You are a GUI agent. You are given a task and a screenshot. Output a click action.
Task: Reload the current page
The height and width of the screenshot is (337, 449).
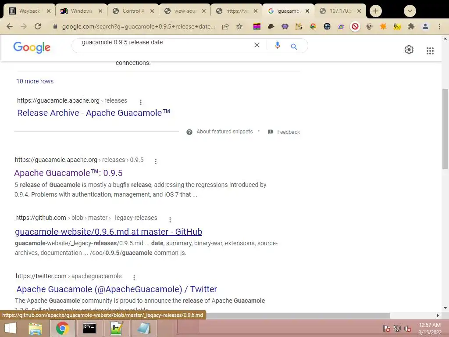38,27
